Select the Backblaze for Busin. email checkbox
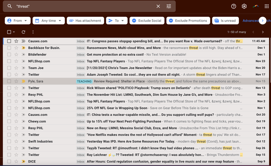This screenshot has height=166, width=271. pos(9,48)
